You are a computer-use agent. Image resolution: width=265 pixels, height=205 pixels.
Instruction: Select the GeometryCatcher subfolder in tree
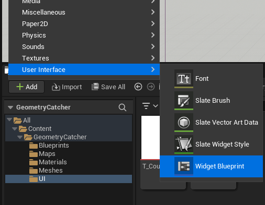click(x=55, y=137)
